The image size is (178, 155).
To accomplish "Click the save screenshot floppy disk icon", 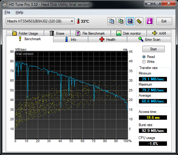I will click(x=130, y=21).
